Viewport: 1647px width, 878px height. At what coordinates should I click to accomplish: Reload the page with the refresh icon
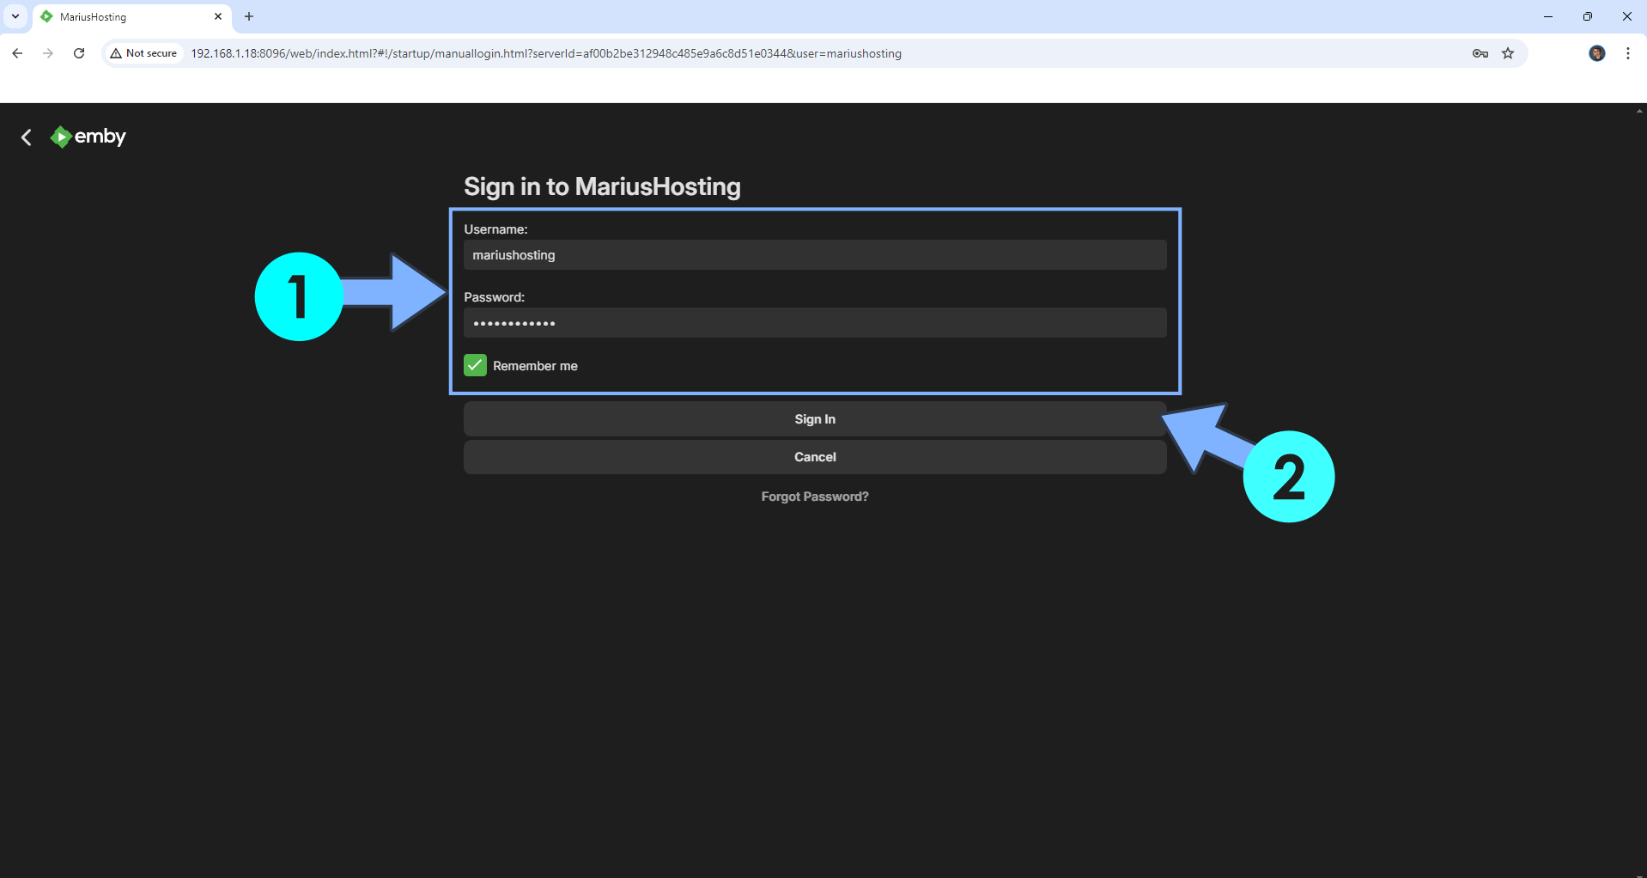[79, 53]
